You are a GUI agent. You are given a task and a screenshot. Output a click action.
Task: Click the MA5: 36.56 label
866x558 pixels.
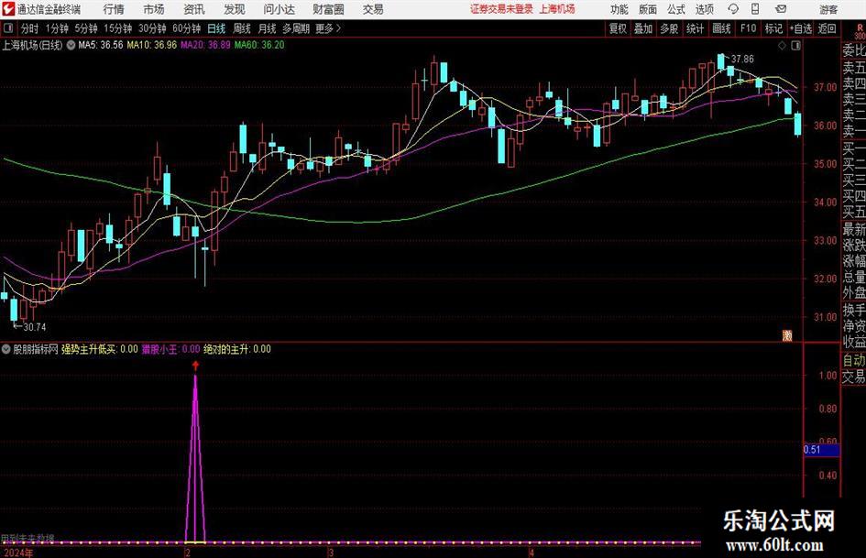tap(101, 45)
